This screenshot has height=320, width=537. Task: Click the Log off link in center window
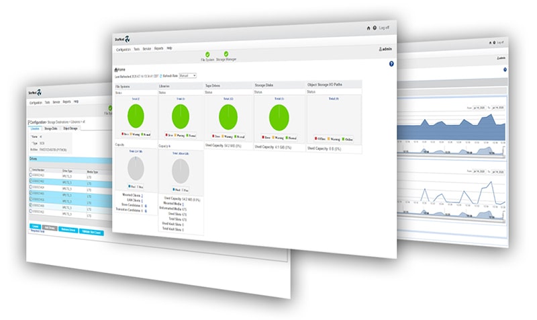pos(384,28)
